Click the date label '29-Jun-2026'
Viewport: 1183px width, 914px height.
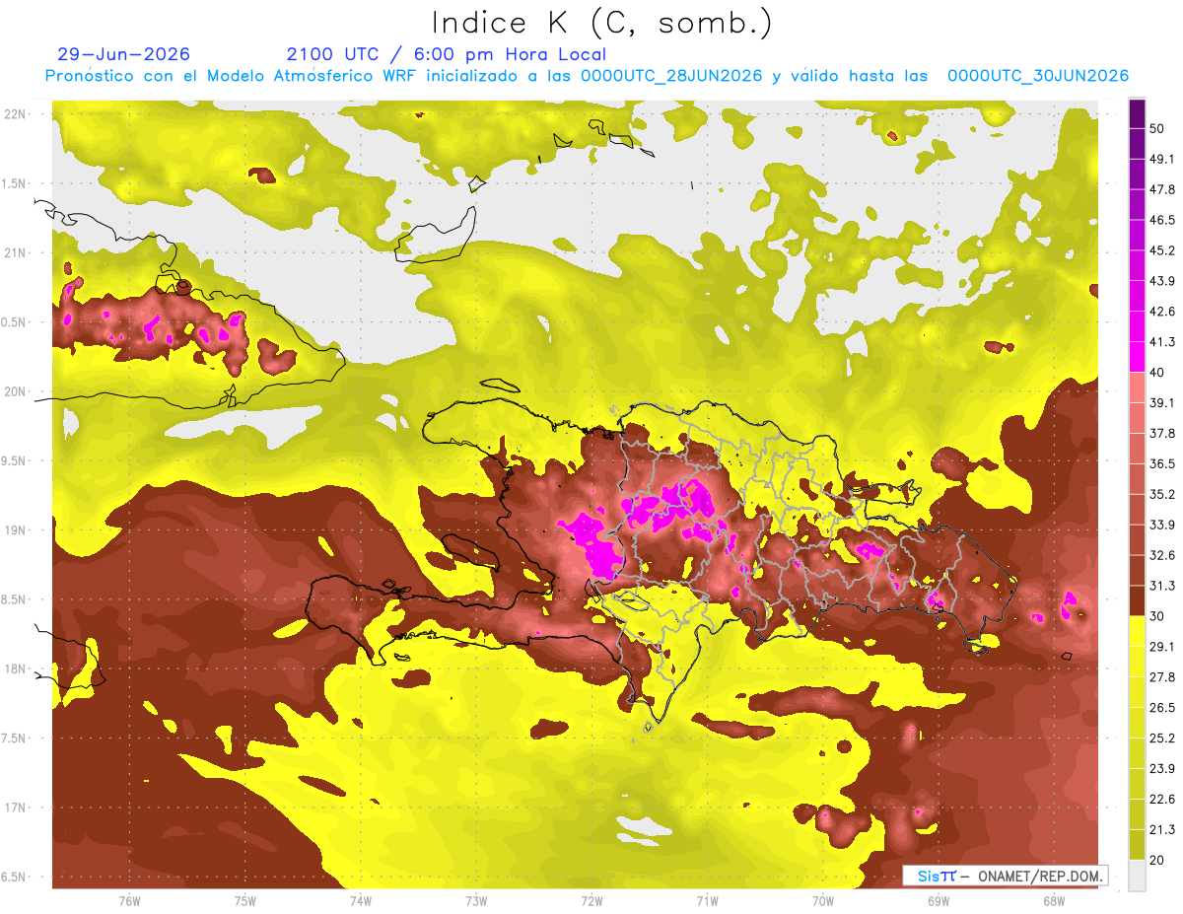point(124,54)
